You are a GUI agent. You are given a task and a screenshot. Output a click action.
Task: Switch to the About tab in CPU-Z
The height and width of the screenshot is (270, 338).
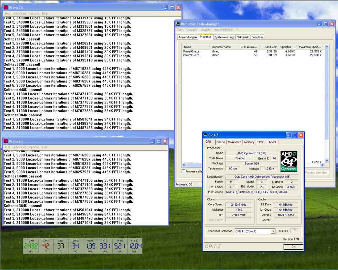pos(272,142)
